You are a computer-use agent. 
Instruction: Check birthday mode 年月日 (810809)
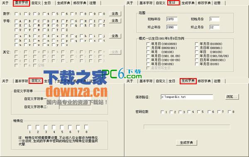[196, 44]
